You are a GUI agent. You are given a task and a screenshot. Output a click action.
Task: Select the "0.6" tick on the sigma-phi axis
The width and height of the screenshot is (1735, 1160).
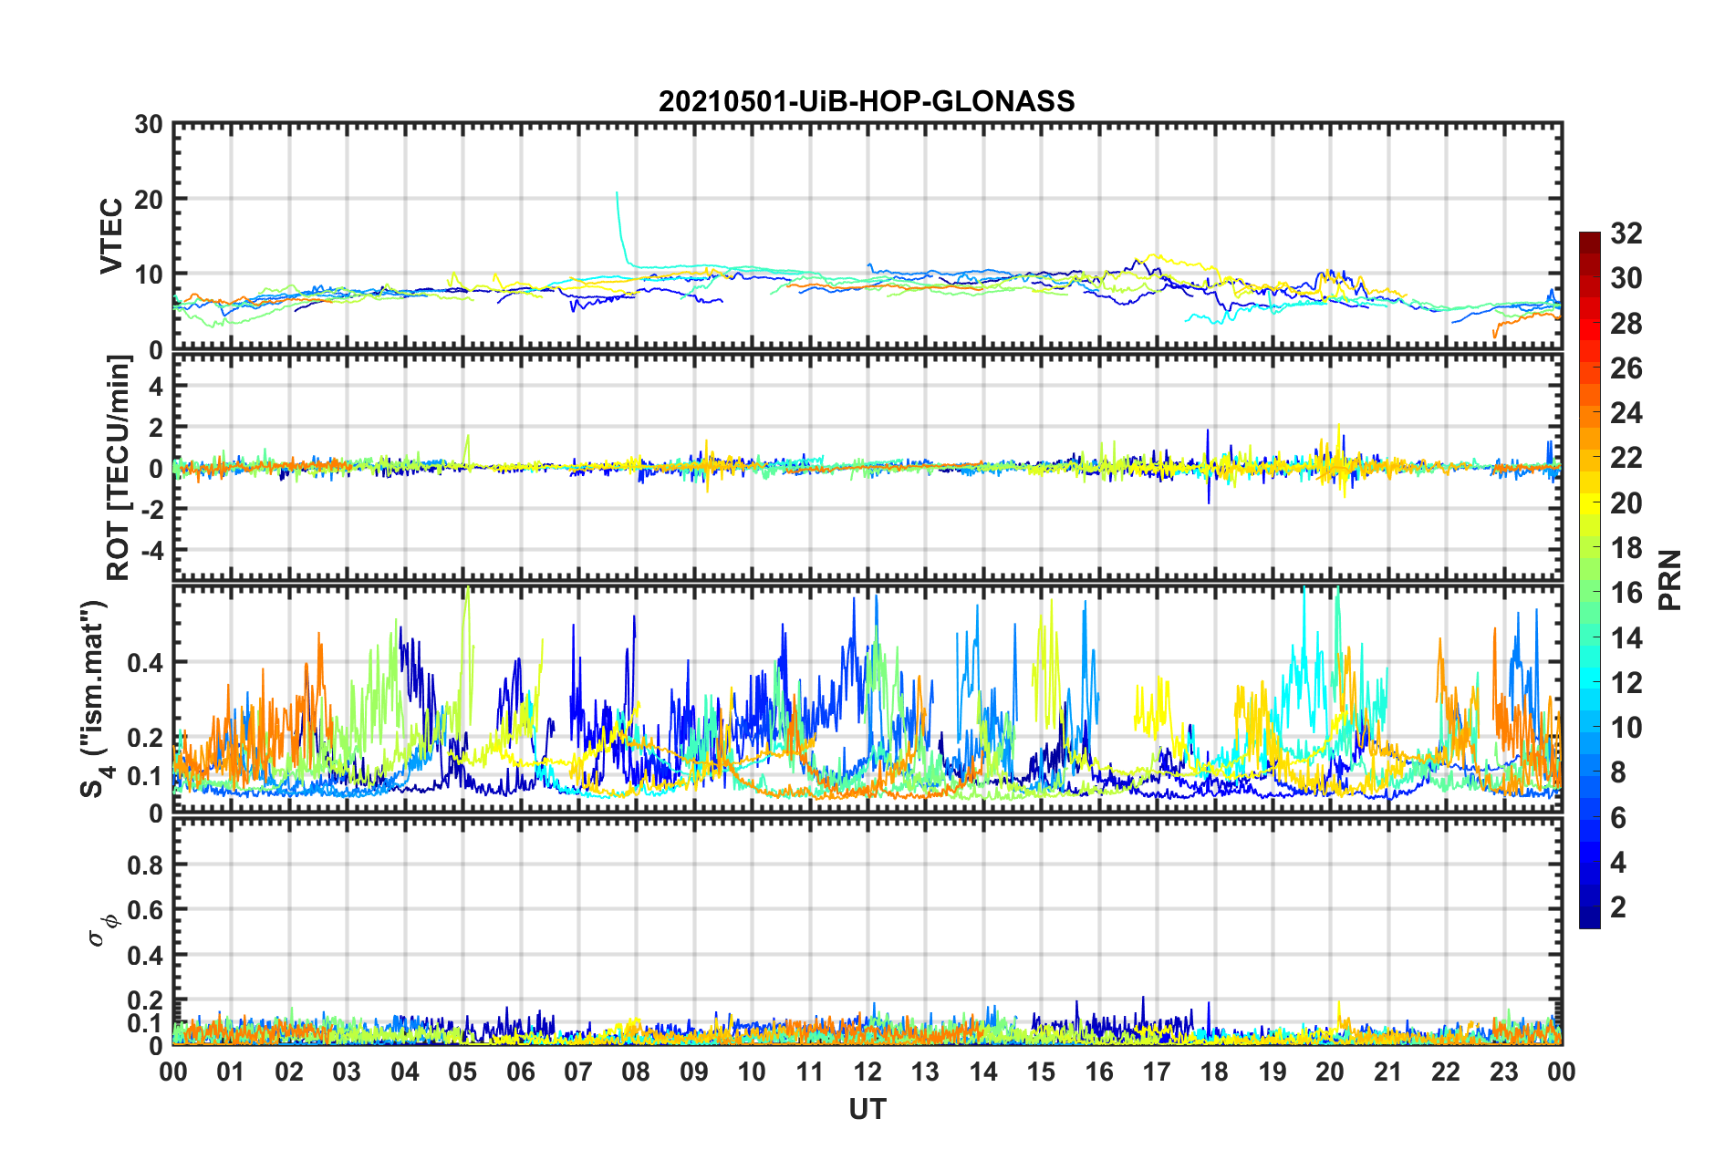click(x=144, y=910)
